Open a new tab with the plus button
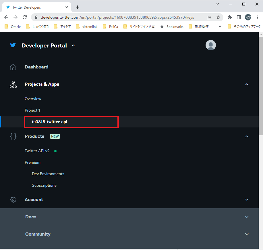This screenshot has width=263, height=250. [78, 7]
